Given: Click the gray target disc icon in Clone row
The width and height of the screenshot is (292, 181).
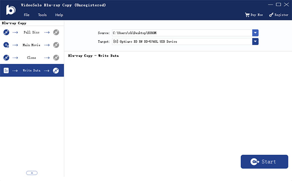Looking at the screenshot, I should pyautogui.click(x=56, y=58).
